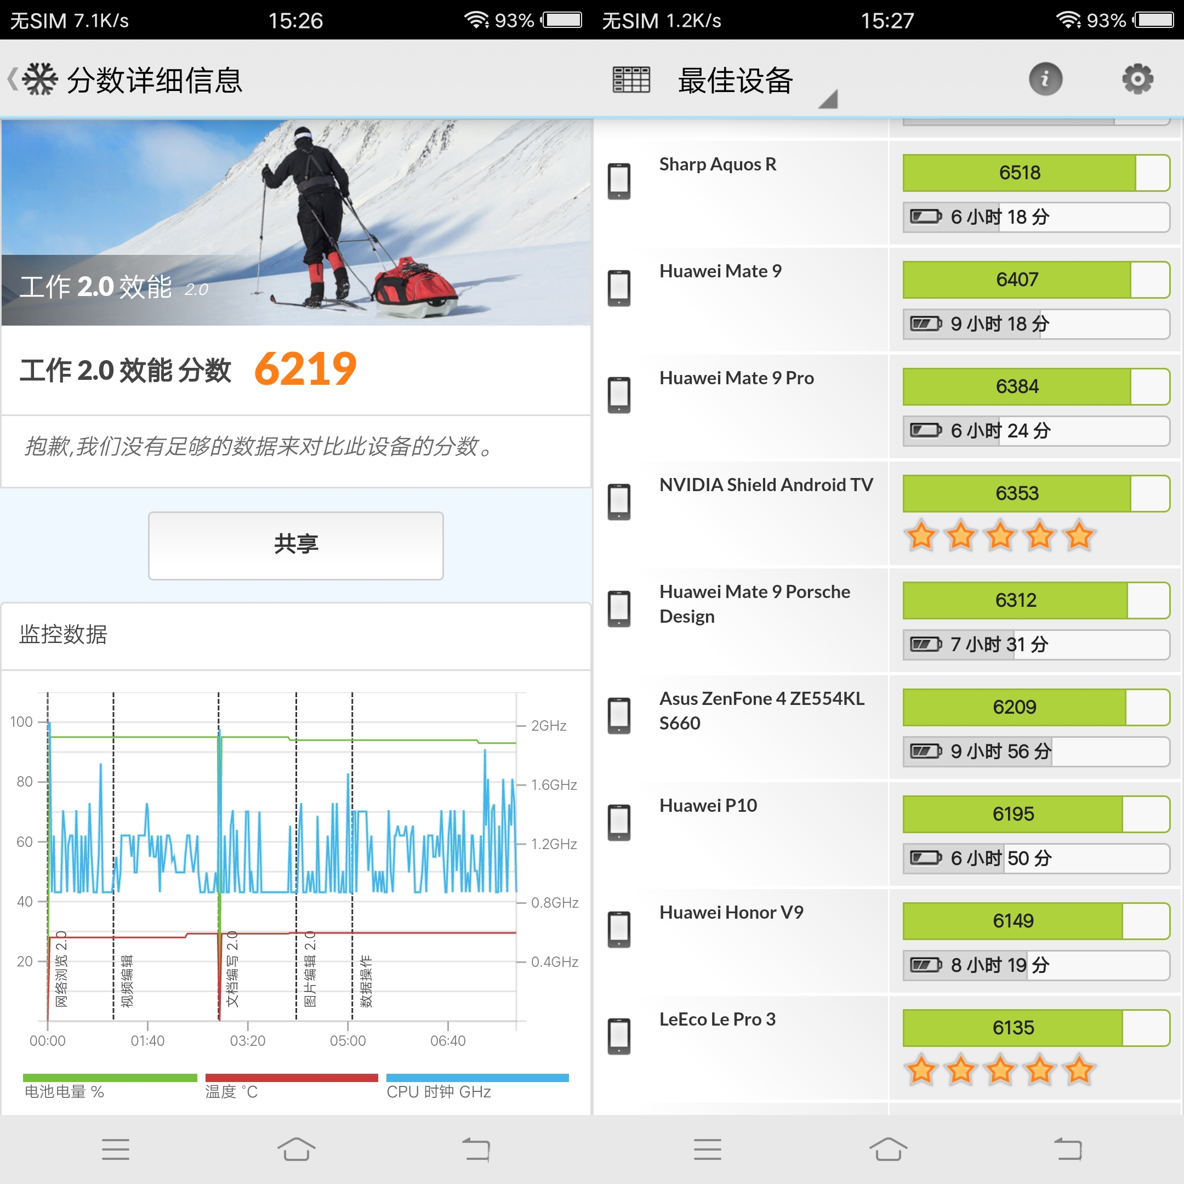Viewport: 1184px width, 1184px height.
Task: Tap the Huawei P10 phone icon
Action: [x=619, y=822]
